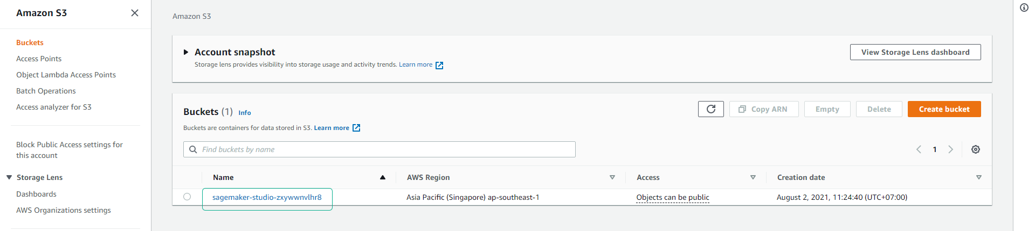Viewport: 1035px width, 231px height.
Task: Open external link icon beside Account snapshot Learn more
Action: [x=439, y=65]
